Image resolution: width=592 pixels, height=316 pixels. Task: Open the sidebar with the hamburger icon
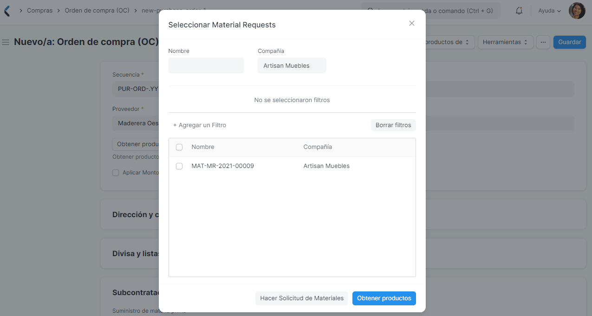[x=5, y=42]
